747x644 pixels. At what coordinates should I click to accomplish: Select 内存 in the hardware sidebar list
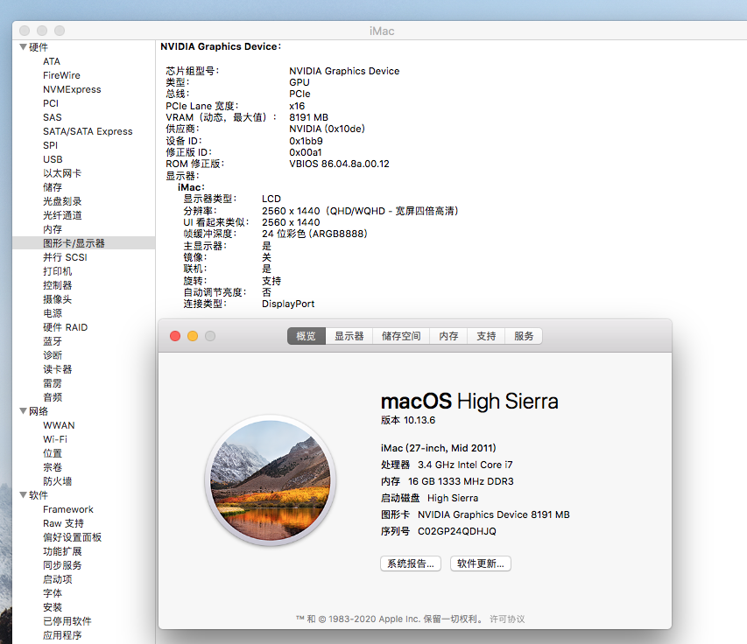[x=53, y=229]
